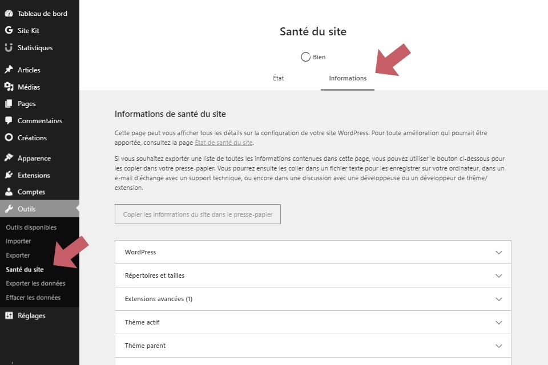Open the Importer submenu link
This screenshot has width=548, height=365.
(18, 241)
